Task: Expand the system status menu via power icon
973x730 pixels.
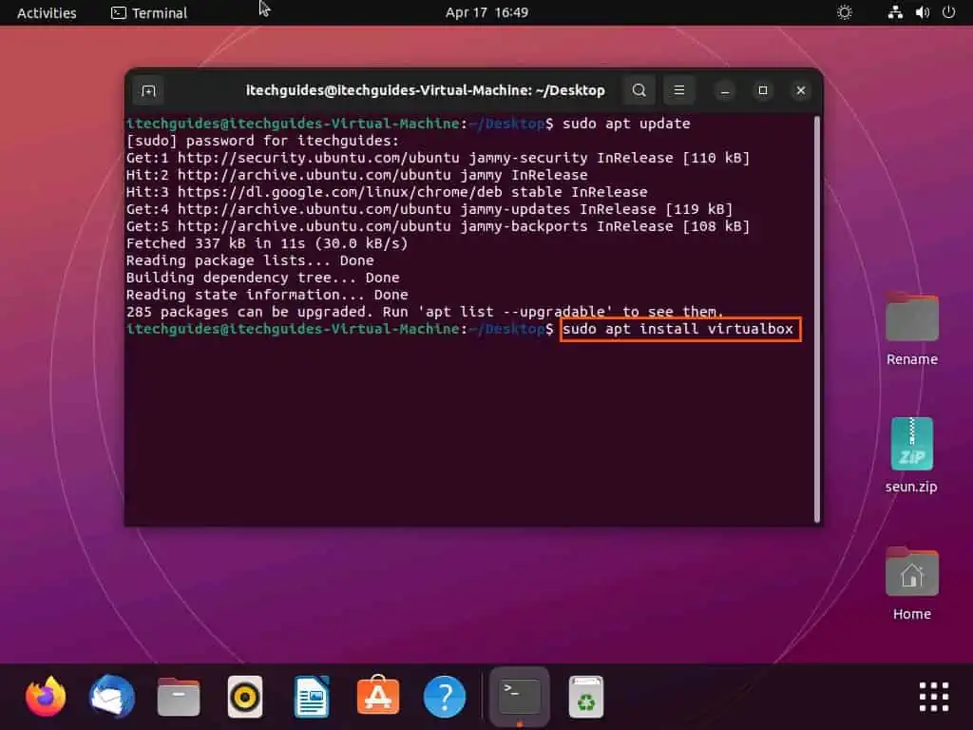Action: 948,12
